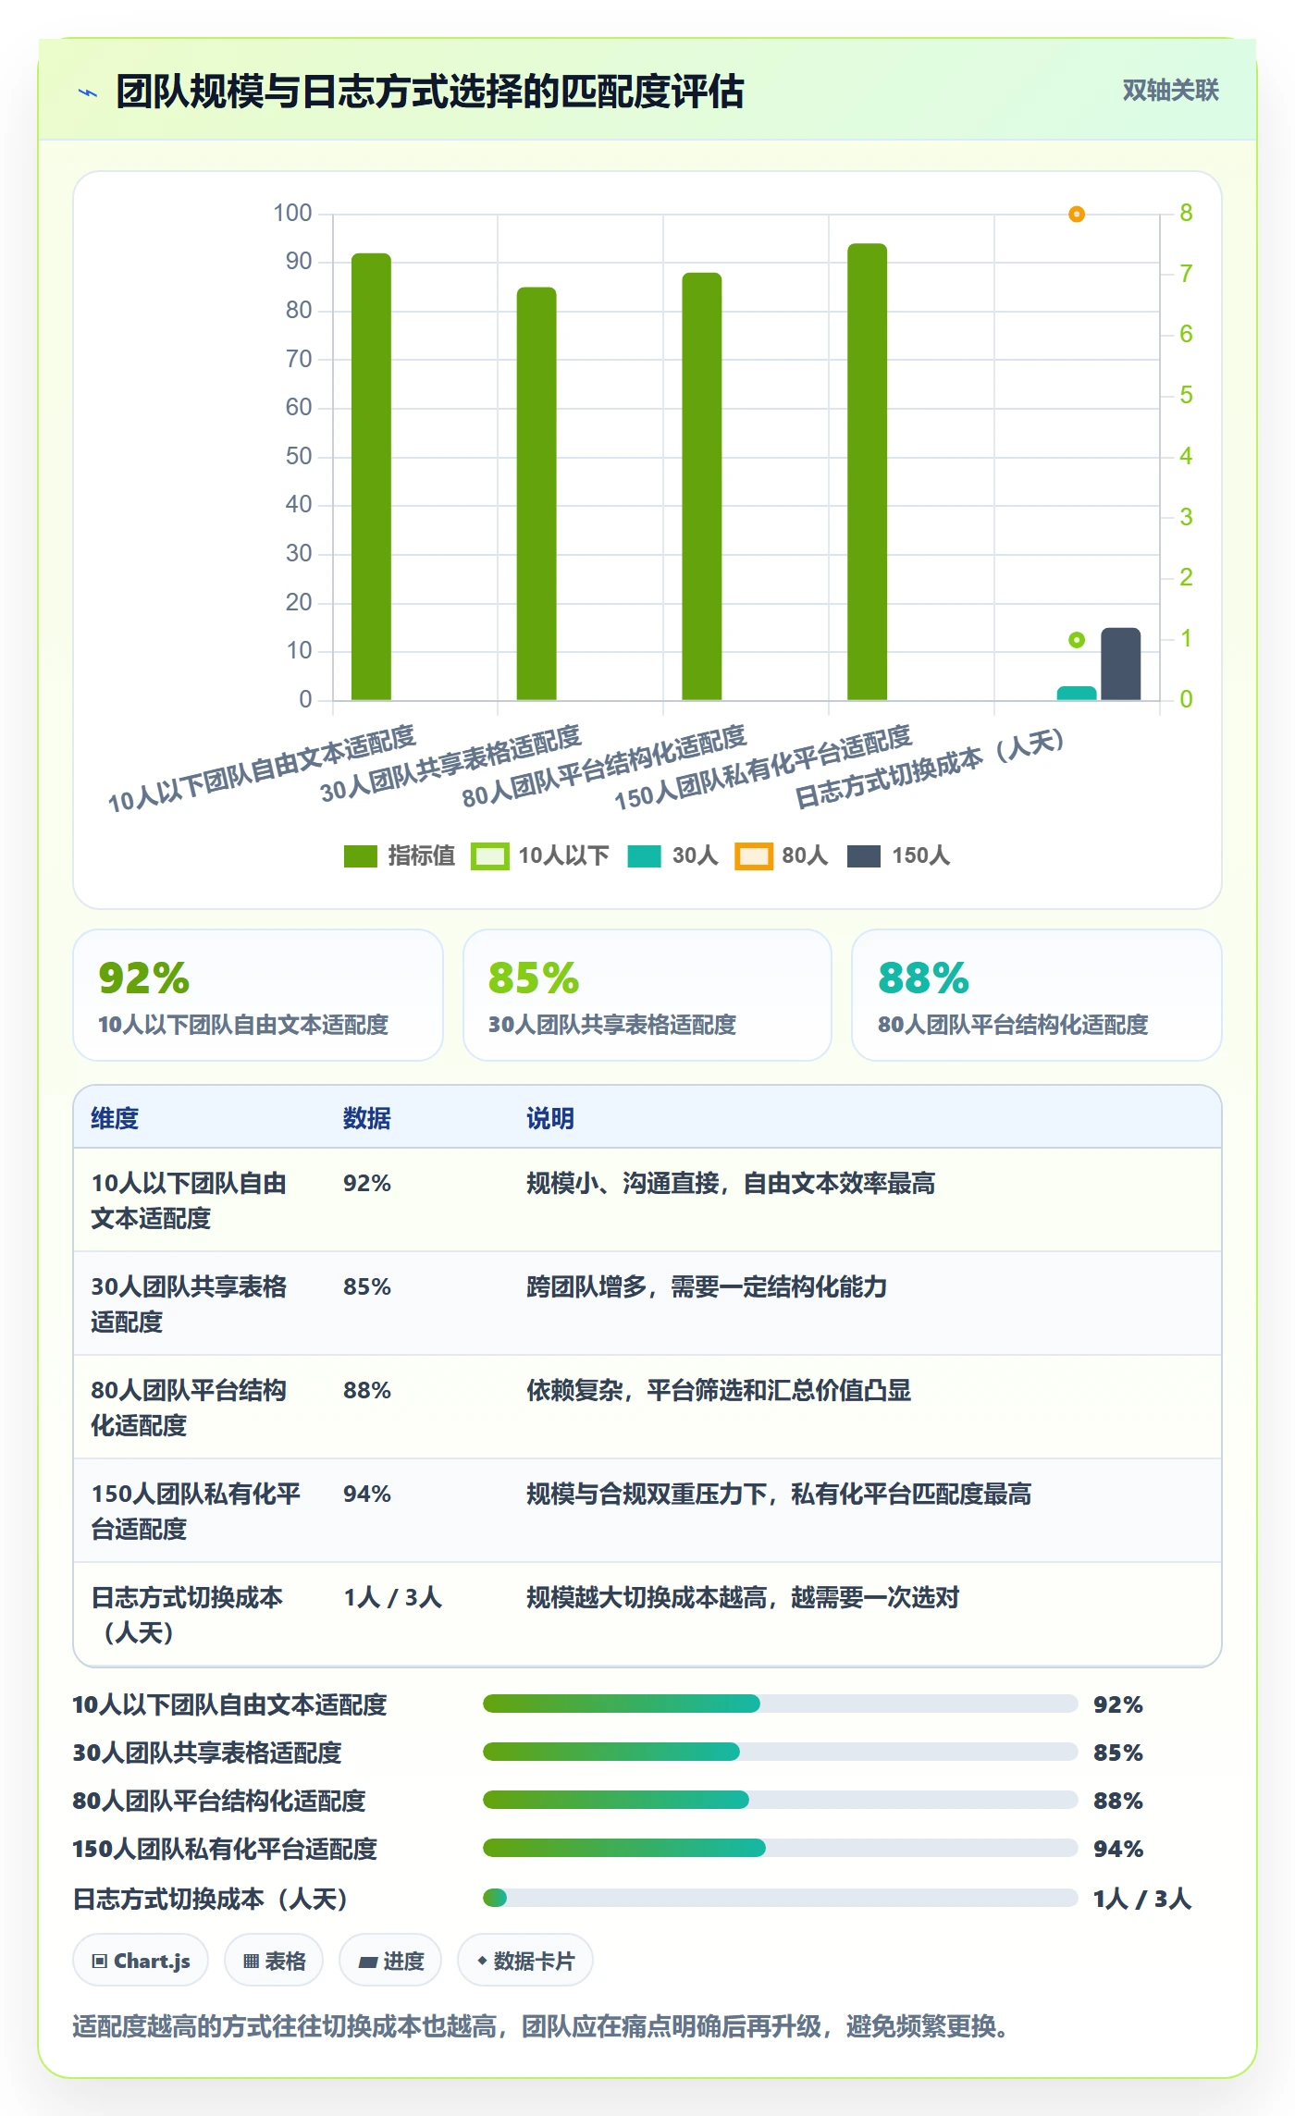Toggle the 150人 legend item
Screen dimensions: 1295x2116
pos(898,856)
